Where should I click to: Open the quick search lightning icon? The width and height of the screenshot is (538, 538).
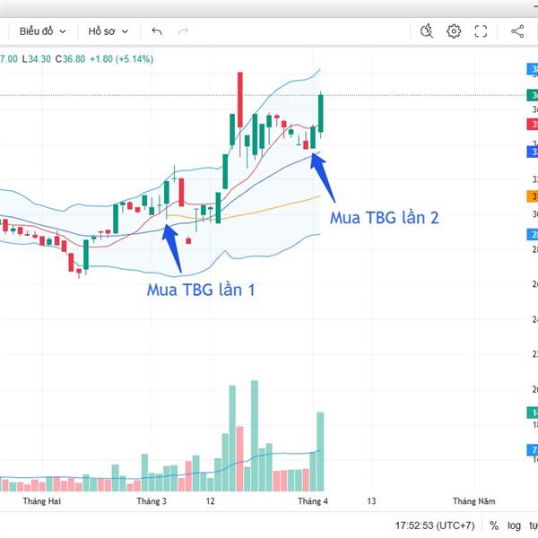pos(427,31)
